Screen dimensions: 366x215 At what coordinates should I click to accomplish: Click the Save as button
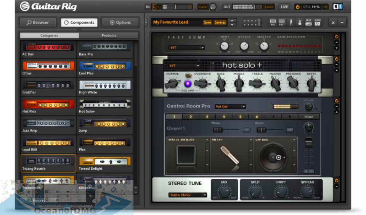click(x=220, y=22)
